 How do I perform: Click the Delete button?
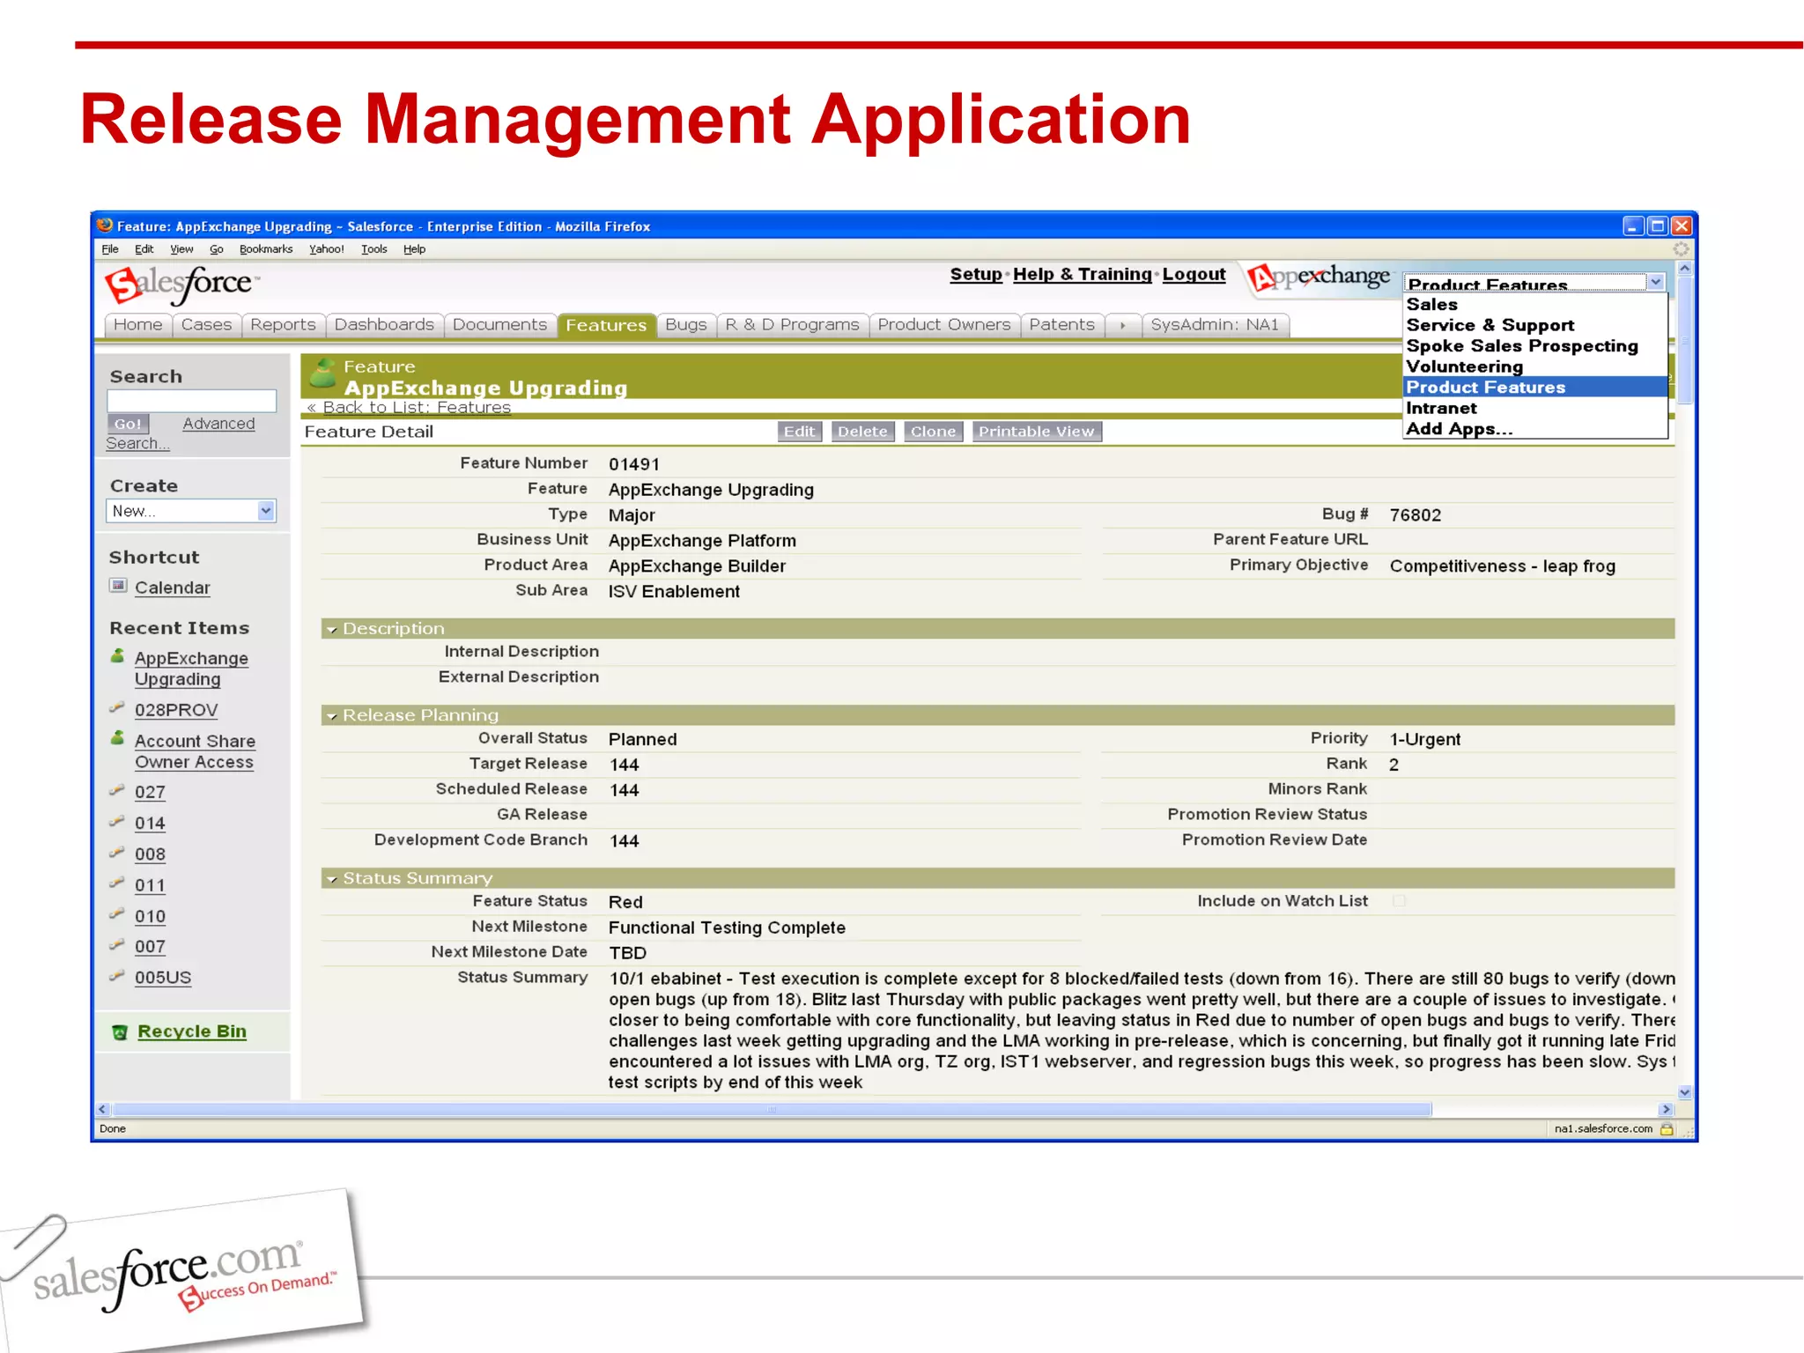click(862, 432)
